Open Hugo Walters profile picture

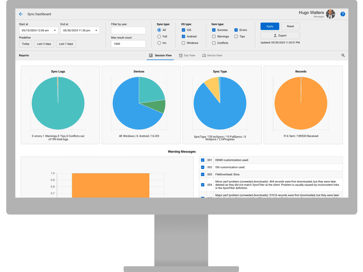coord(330,14)
